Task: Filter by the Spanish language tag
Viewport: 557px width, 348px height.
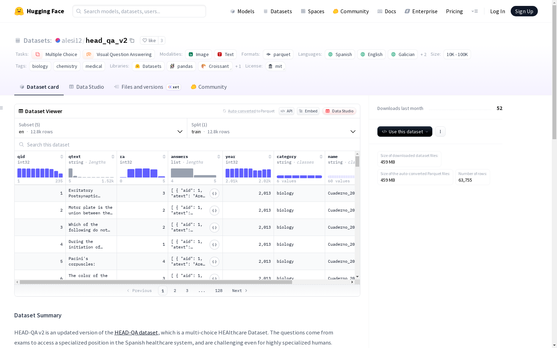Action: [340, 54]
